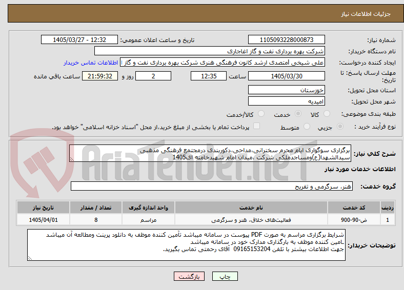Click the buyer notes text area
Screen dimensions: 404x290
tap(186, 245)
